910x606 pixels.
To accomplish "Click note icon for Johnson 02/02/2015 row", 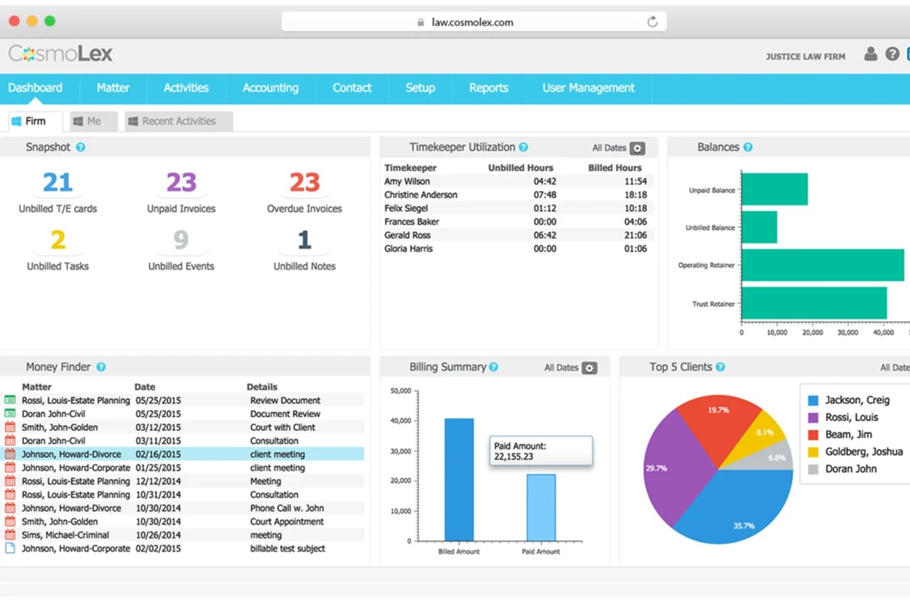I will (x=10, y=548).
